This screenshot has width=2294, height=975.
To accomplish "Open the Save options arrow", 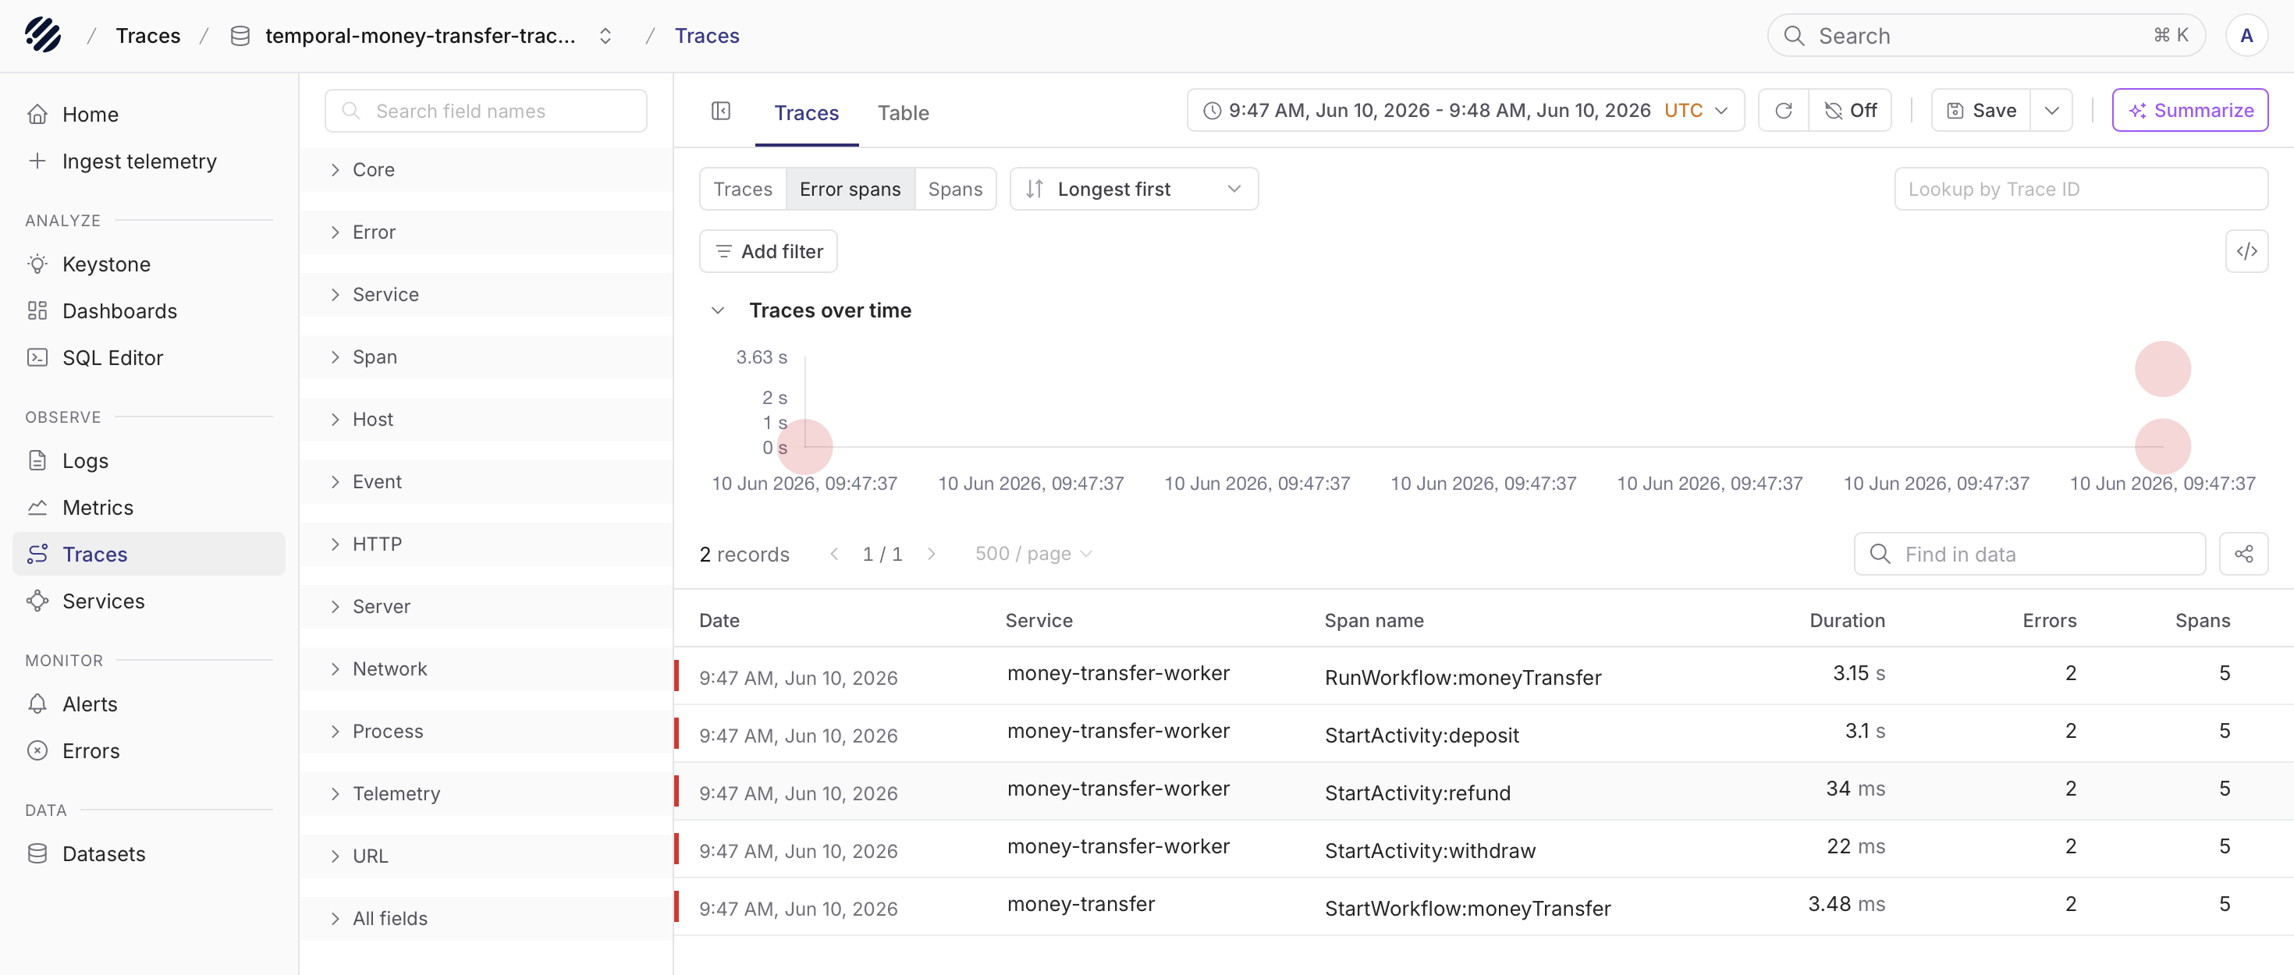I will point(2051,111).
